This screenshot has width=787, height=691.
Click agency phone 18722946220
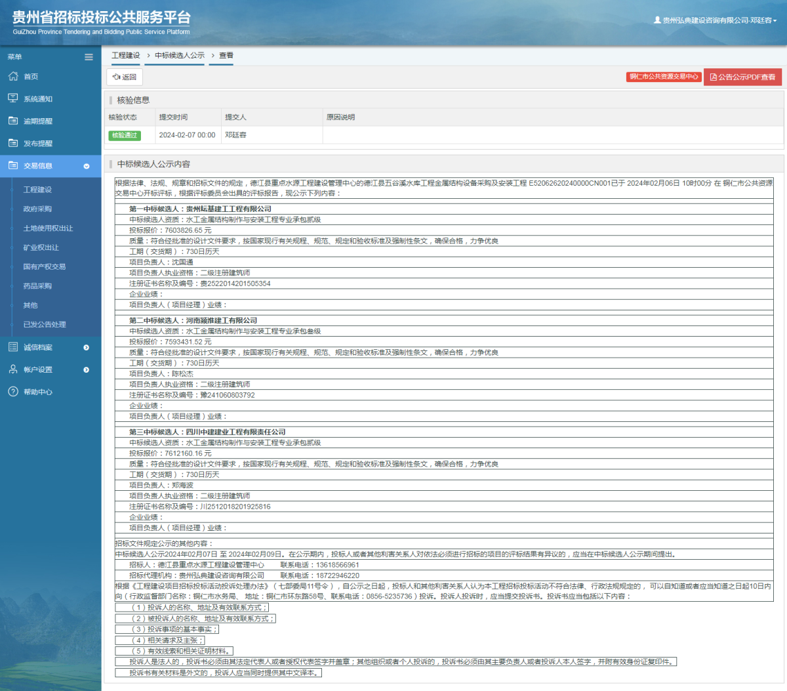tap(338, 576)
